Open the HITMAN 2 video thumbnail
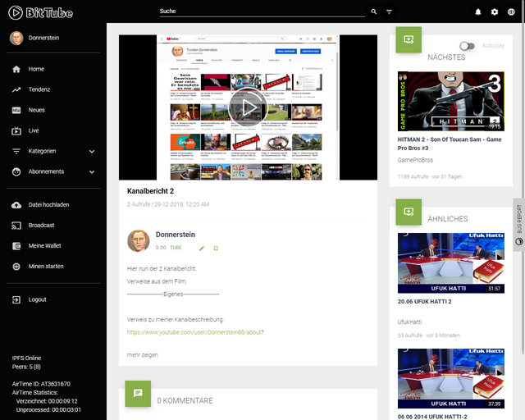This screenshot has height=420, width=525. pyautogui.click(x=451, y=101)
